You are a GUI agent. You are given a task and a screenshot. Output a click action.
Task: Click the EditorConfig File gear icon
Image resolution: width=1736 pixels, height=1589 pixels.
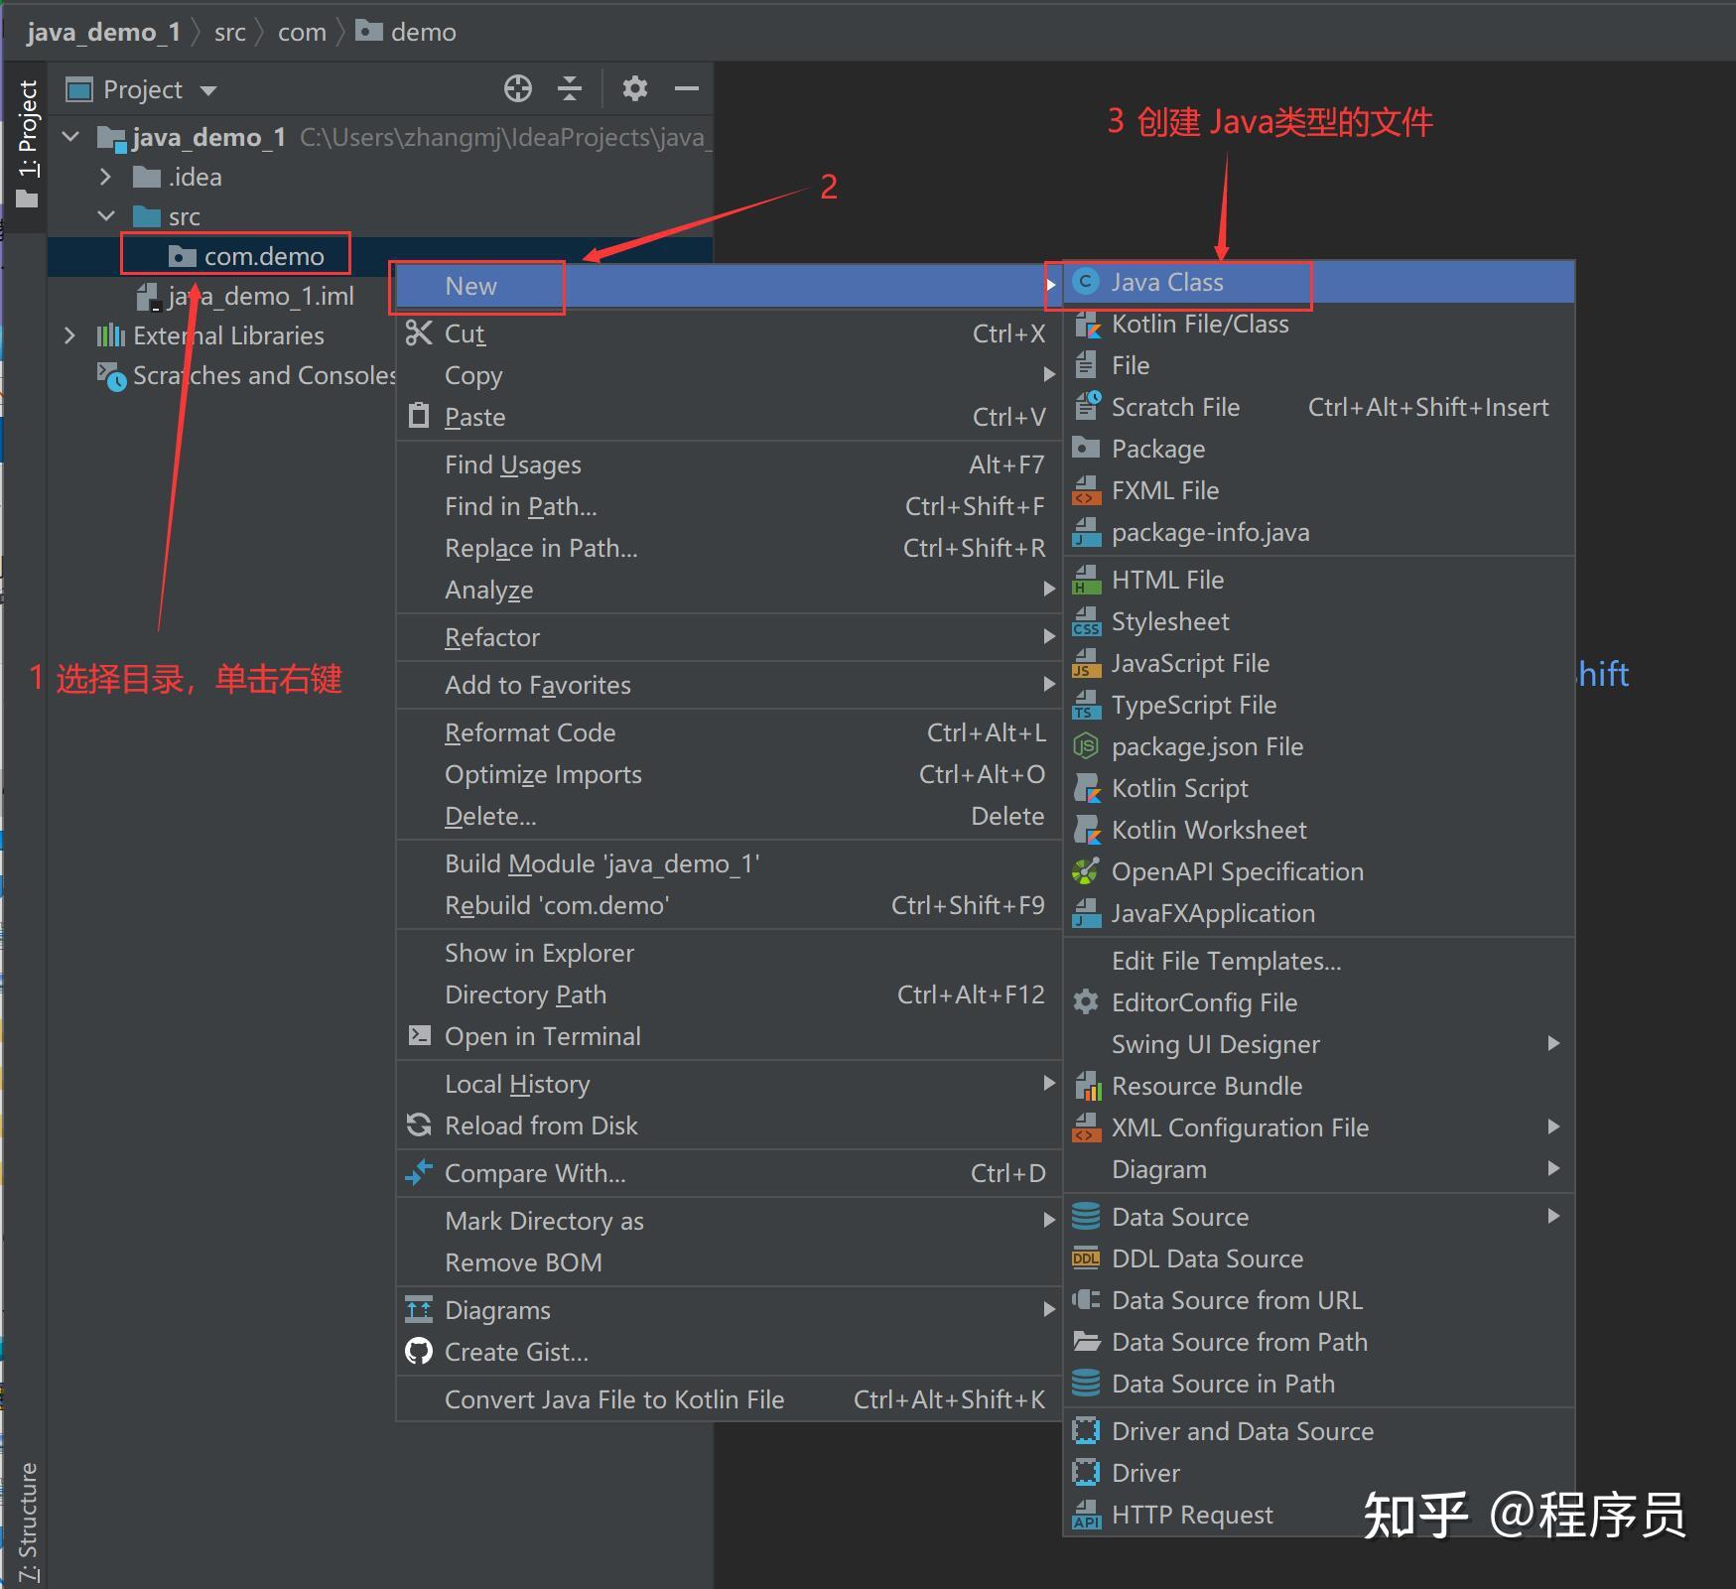1087,1002
